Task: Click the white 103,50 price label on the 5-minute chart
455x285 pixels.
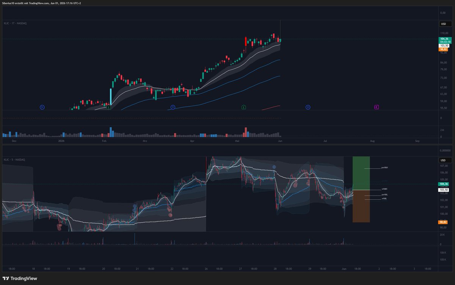Action: point(444,189)
